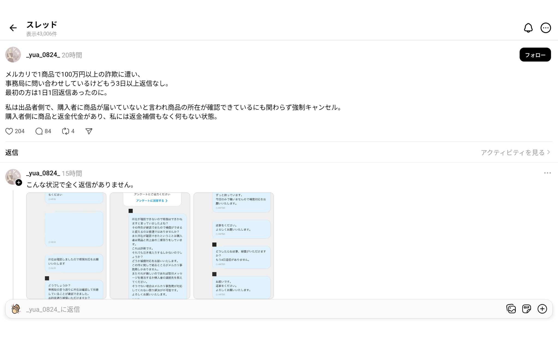Attach an image in reply bar
This screenshot has height=348, width=558.
click(511, 309)
